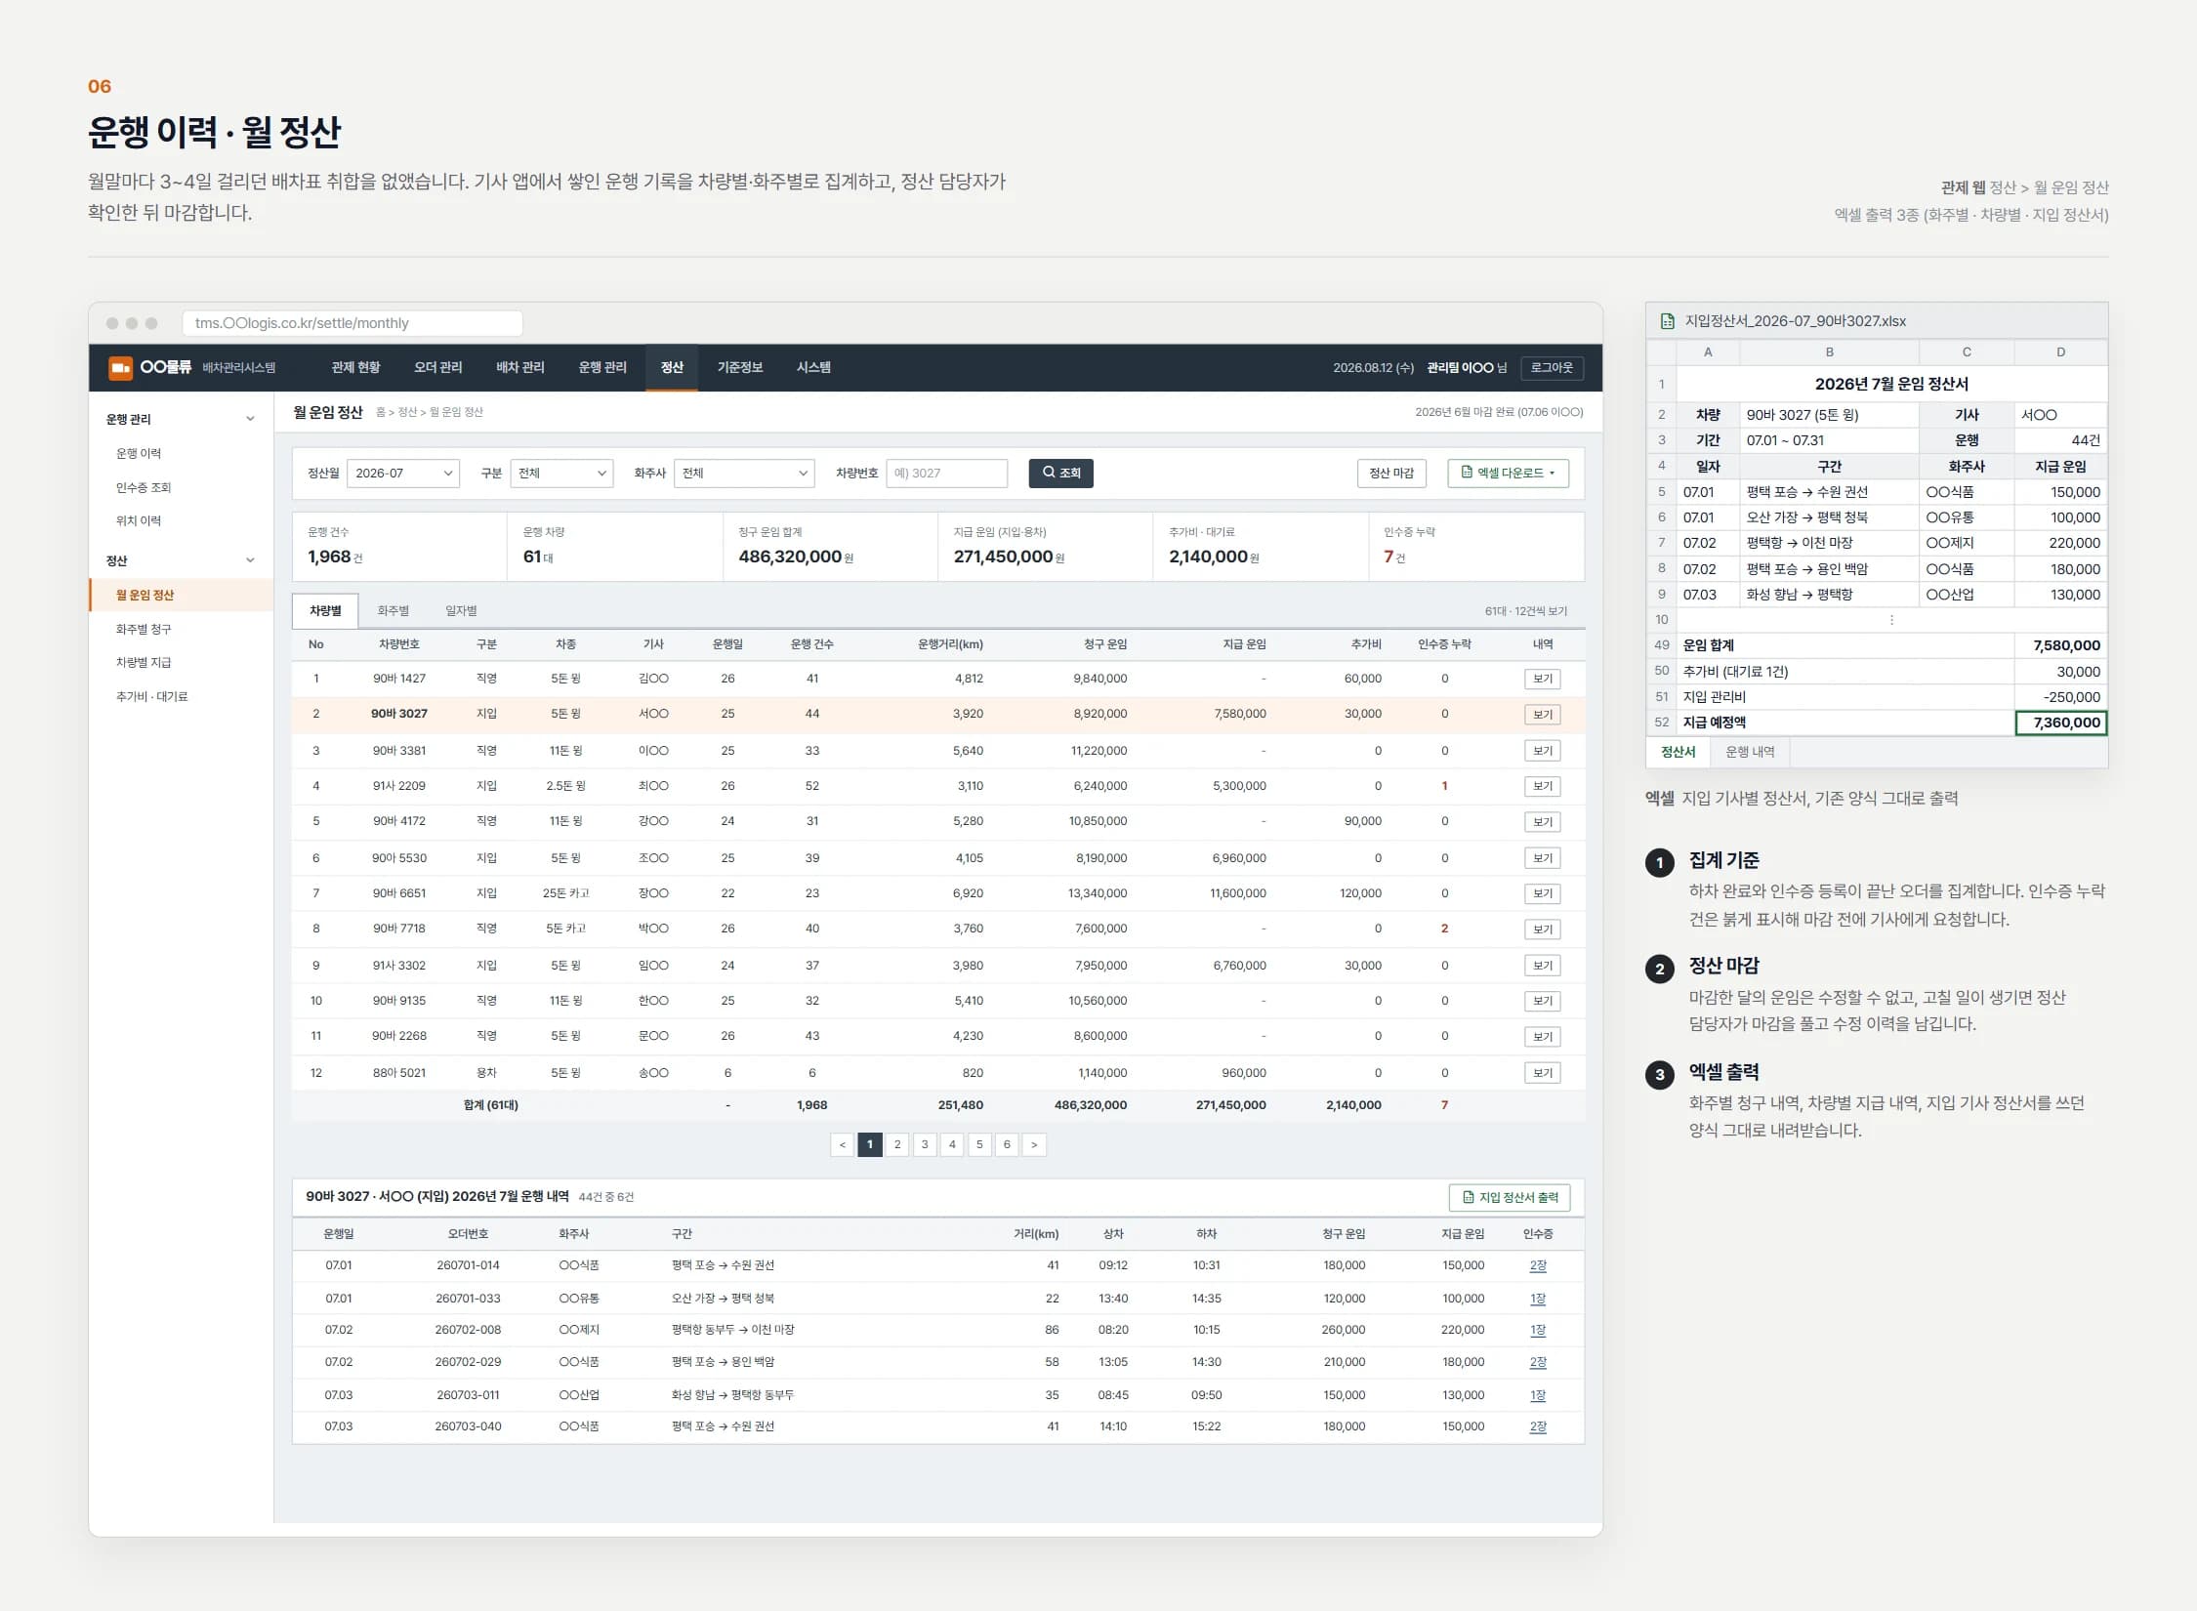Open the 1장 receipt link for order 260702-008

(x=1538, y=1330)
